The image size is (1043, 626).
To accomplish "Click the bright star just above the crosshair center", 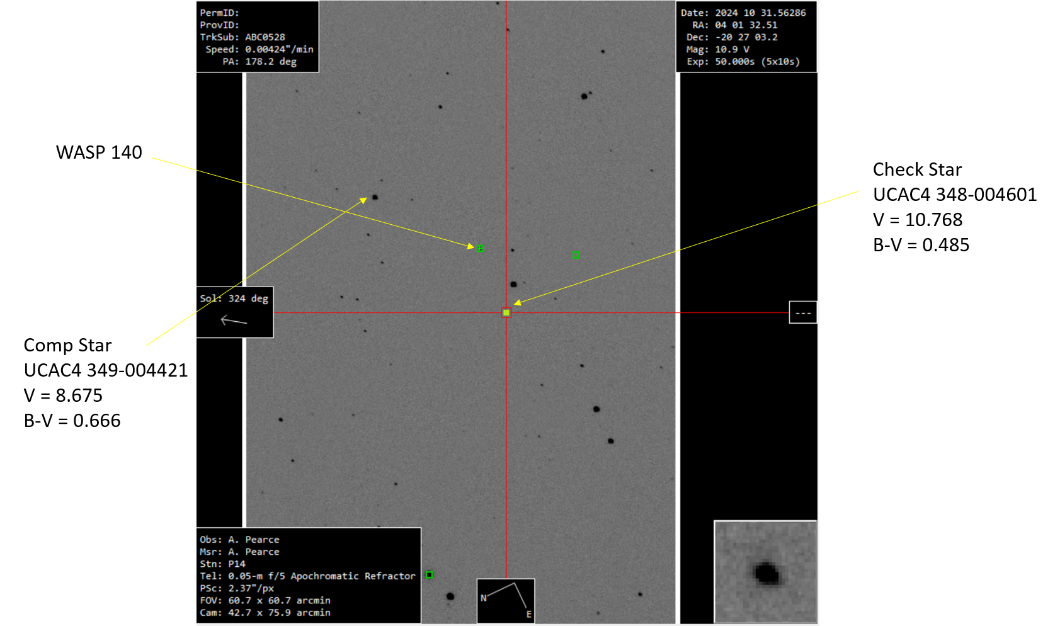I will click(513, 285).
